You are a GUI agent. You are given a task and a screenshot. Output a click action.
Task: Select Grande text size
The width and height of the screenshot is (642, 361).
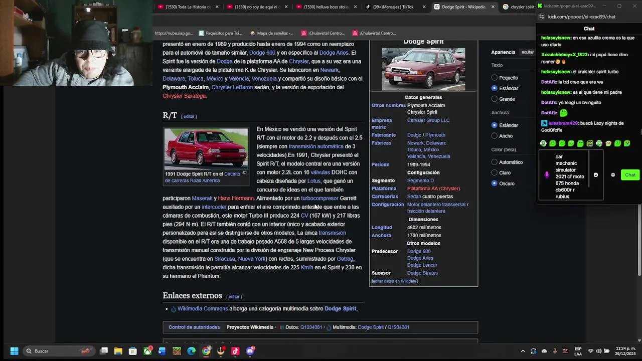tap(495, 99)
